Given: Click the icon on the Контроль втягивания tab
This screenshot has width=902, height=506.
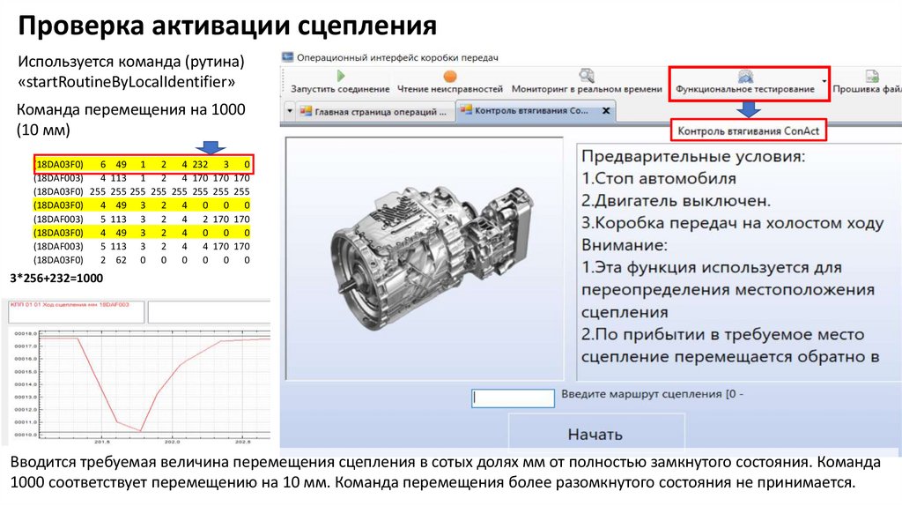Looking at the screenshot, I should (x=466, y=109).
